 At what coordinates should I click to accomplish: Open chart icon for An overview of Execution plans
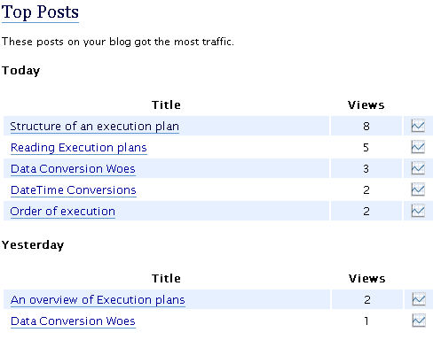point(419,299)
